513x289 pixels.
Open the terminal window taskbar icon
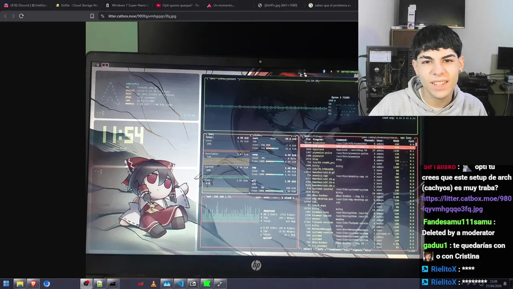[x=113, y=284]
